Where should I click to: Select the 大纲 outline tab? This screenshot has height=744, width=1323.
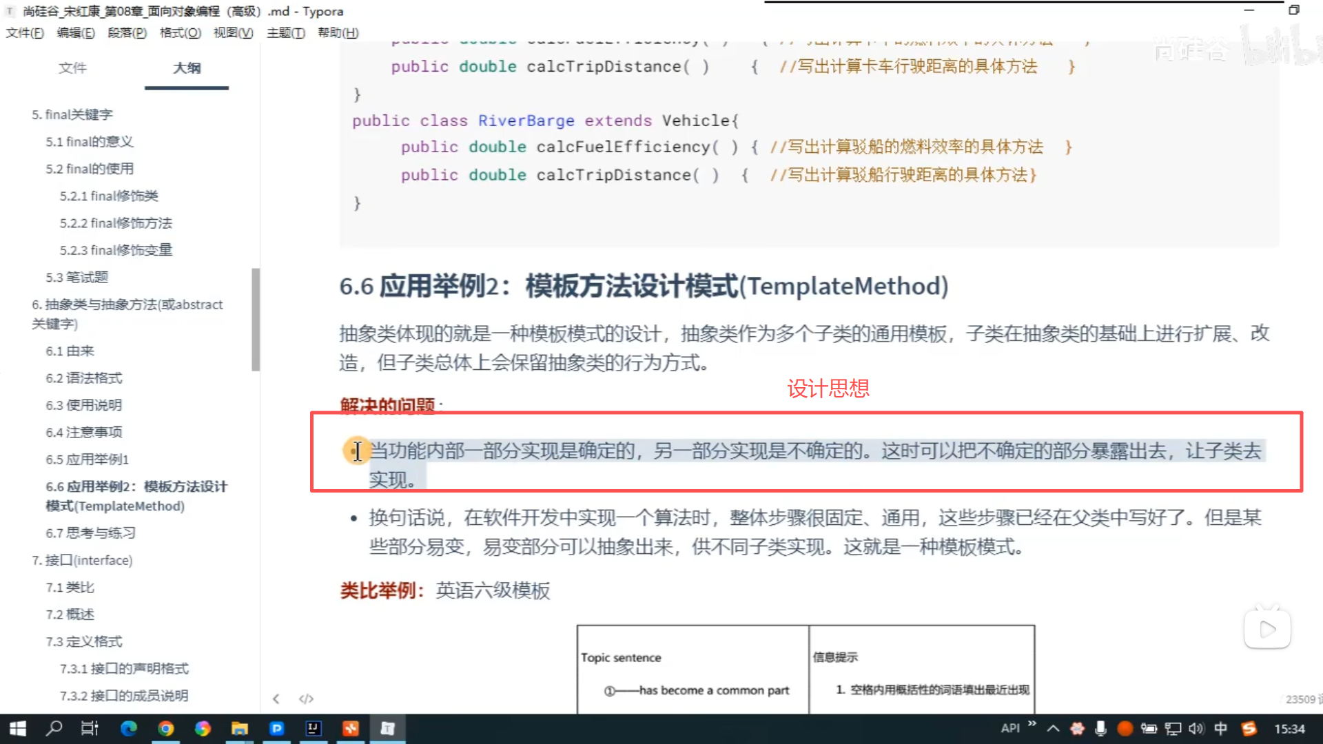point(186,68)
